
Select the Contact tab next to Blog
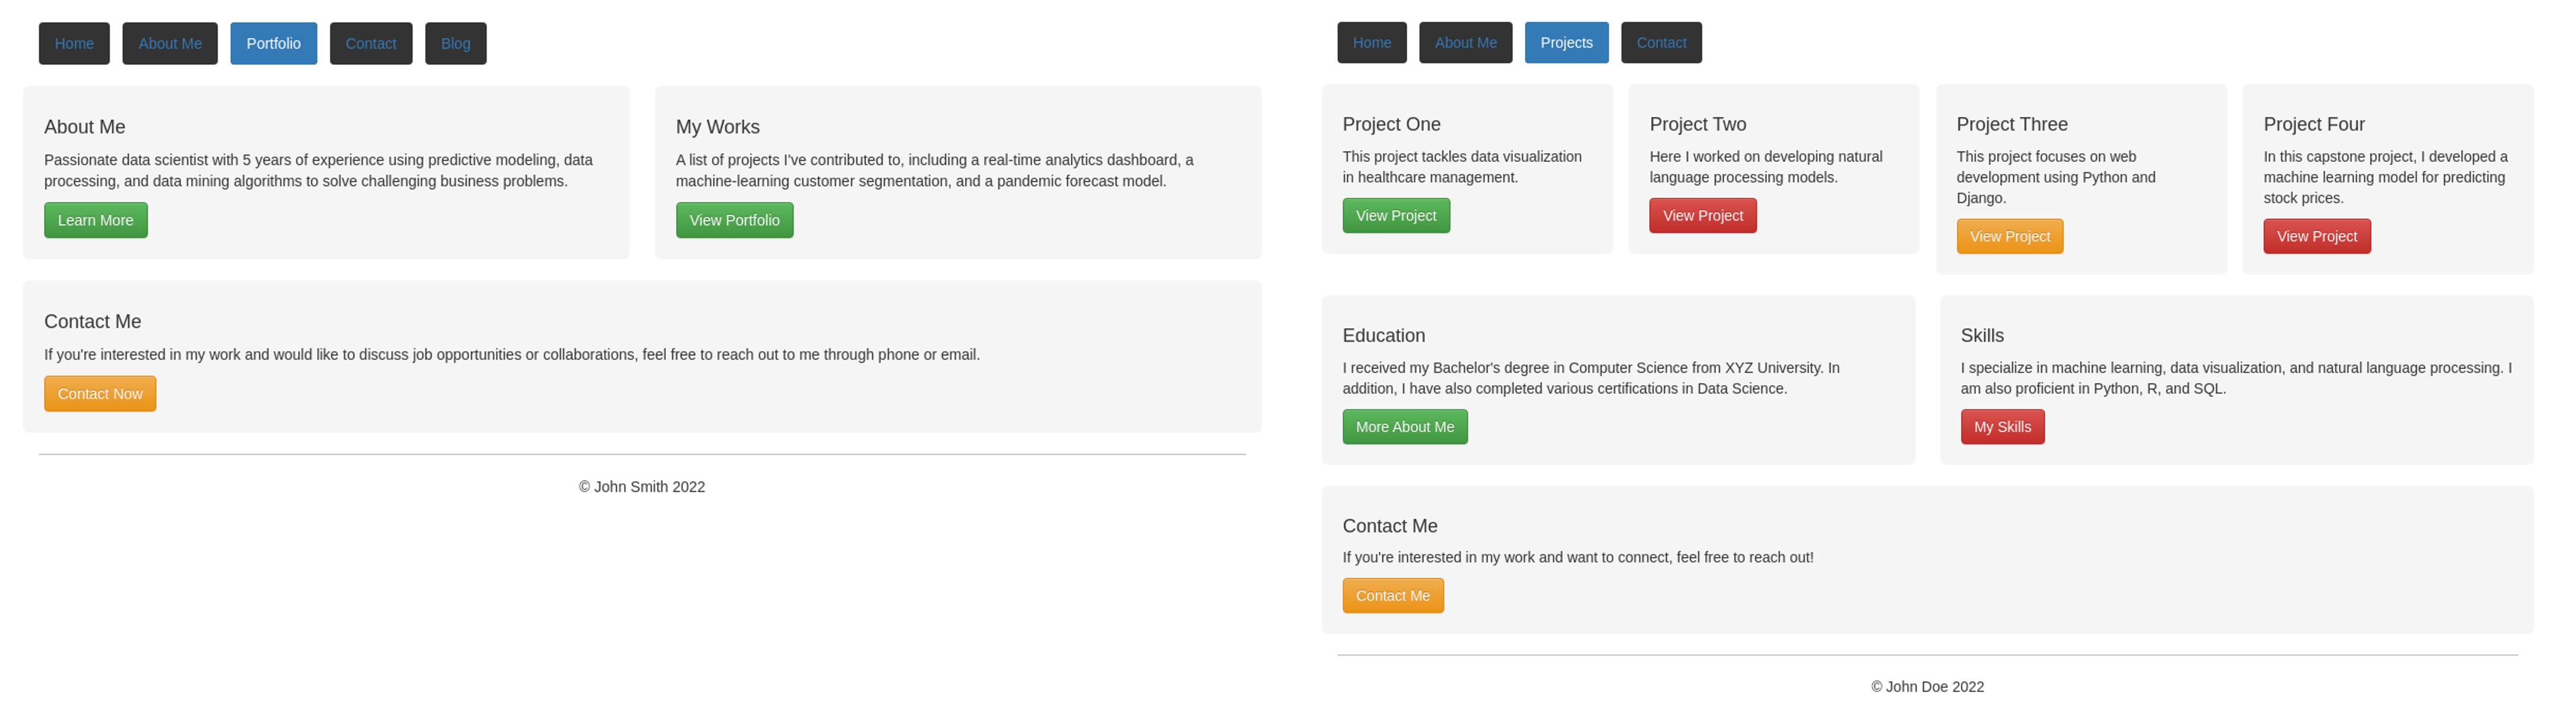point(371,44)
